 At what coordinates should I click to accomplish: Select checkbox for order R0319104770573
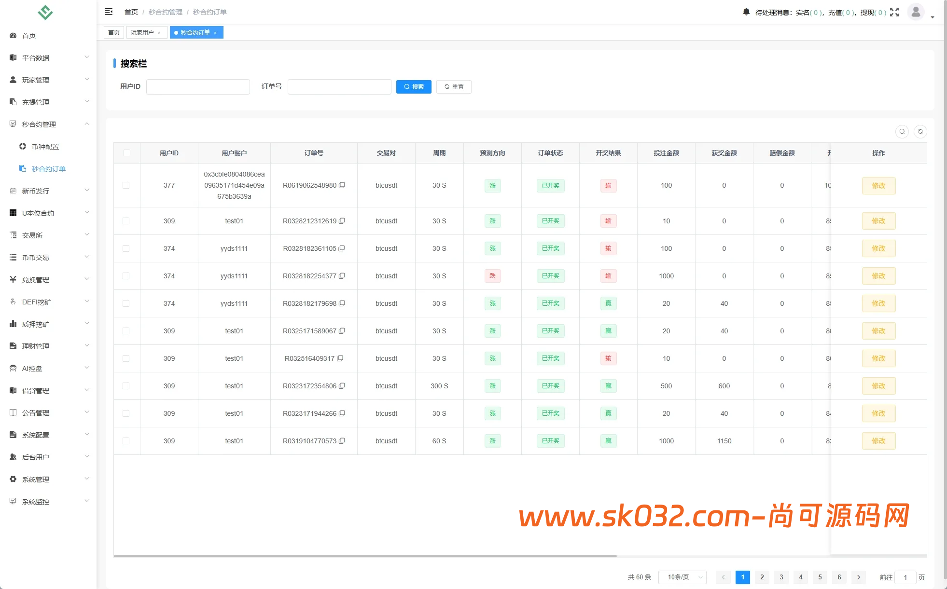pos(126,441)
